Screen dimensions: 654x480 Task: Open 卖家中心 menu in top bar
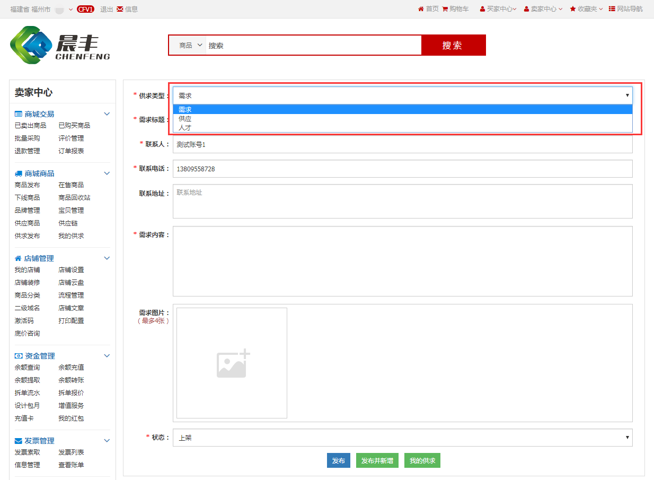click(x=543, y=9)
